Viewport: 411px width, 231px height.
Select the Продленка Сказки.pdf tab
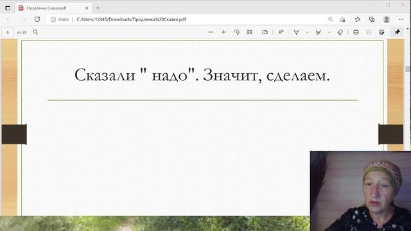coord(53,8)
